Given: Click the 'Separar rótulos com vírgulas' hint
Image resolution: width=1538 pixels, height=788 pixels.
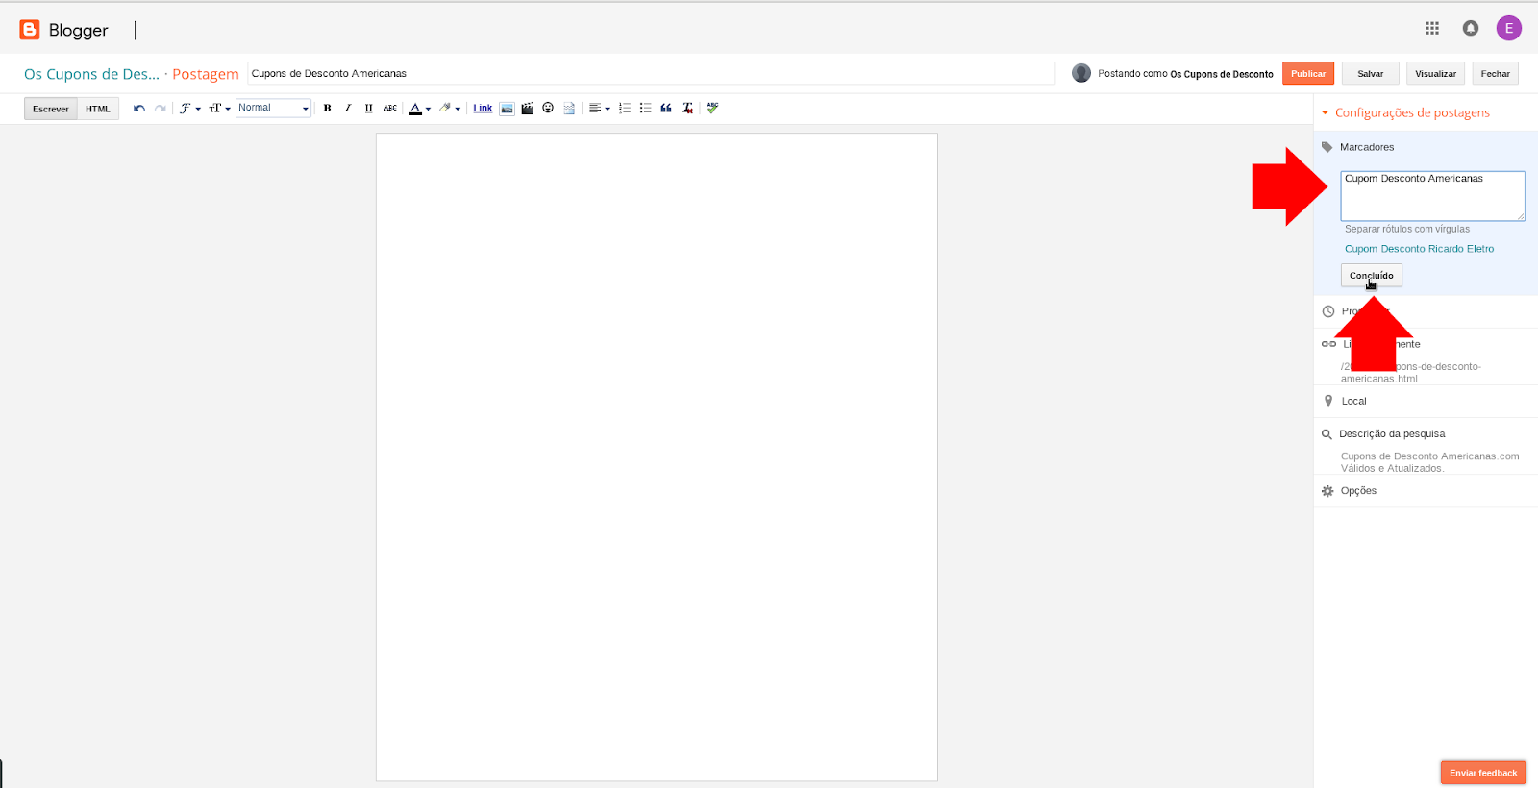Looking at the screenshot, I should click(x=1407, y=229).
